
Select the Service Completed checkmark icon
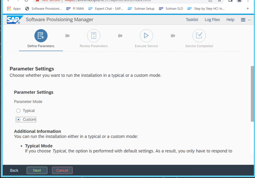click(199, 35)
